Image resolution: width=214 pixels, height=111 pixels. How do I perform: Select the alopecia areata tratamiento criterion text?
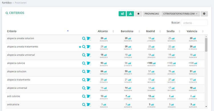23,47
